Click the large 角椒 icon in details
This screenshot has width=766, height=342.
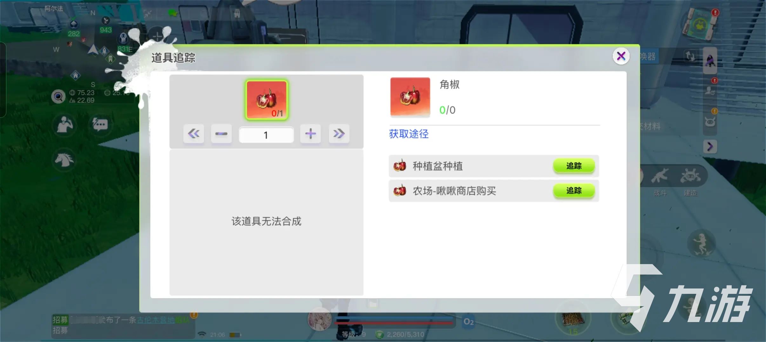tap(410, 97)
